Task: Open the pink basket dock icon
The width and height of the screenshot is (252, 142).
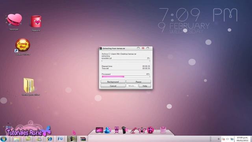Action: click(163, 130)
